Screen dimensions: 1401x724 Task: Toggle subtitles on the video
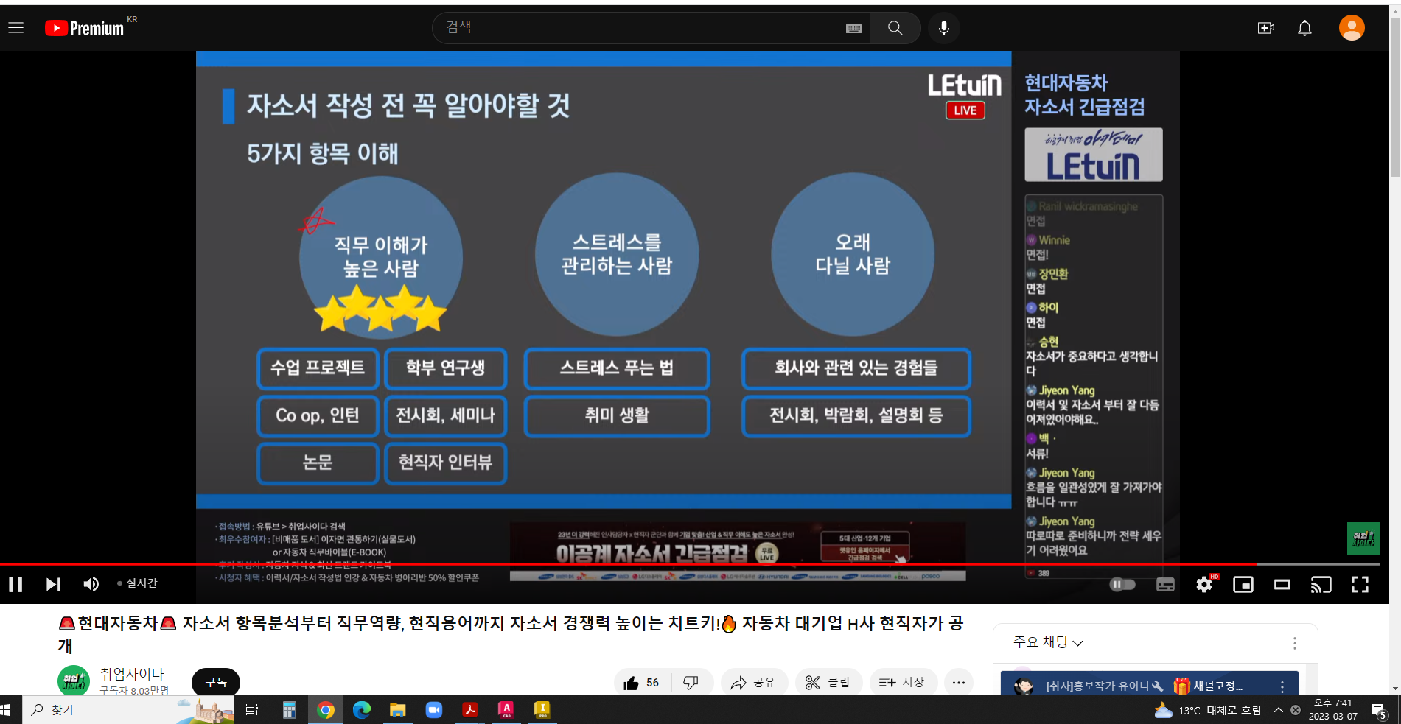point(1165,584)
